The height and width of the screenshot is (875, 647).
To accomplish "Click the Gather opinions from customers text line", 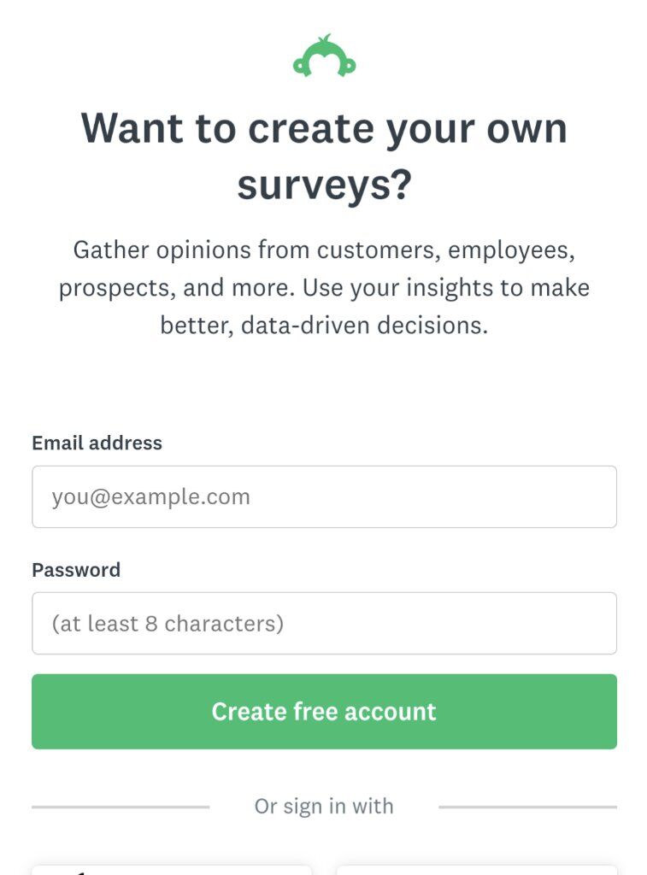I will (324, 250).
